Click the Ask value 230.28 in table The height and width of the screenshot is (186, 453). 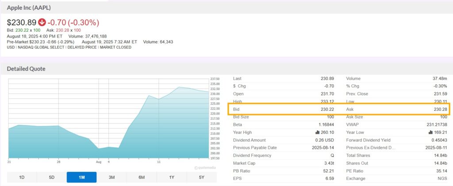[x=441, y=110]
